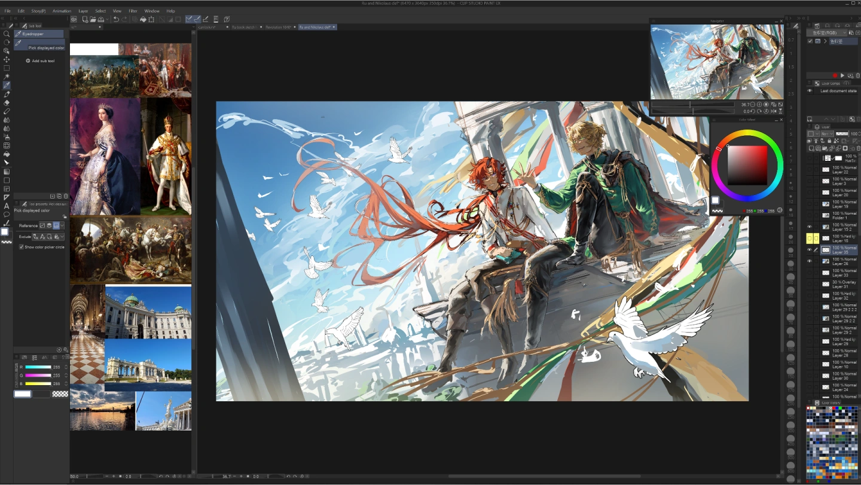The width and height of the screenshot is (861, 485).
Task: Click the white main color swatch in Color Wheel
Action: click(x=715, y=200)
